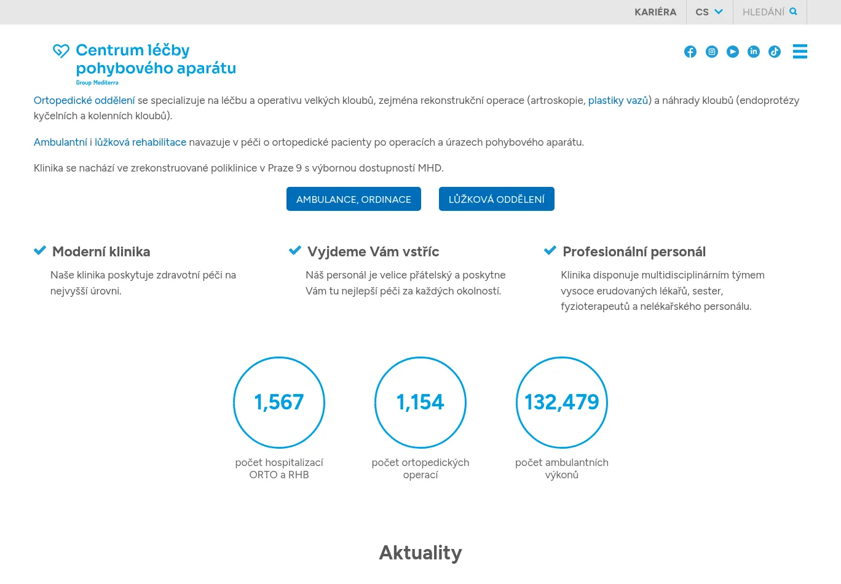Screen dimensions: 841x584
Task: Open the Ambulantní link
Action: click(x=60, y=142)
